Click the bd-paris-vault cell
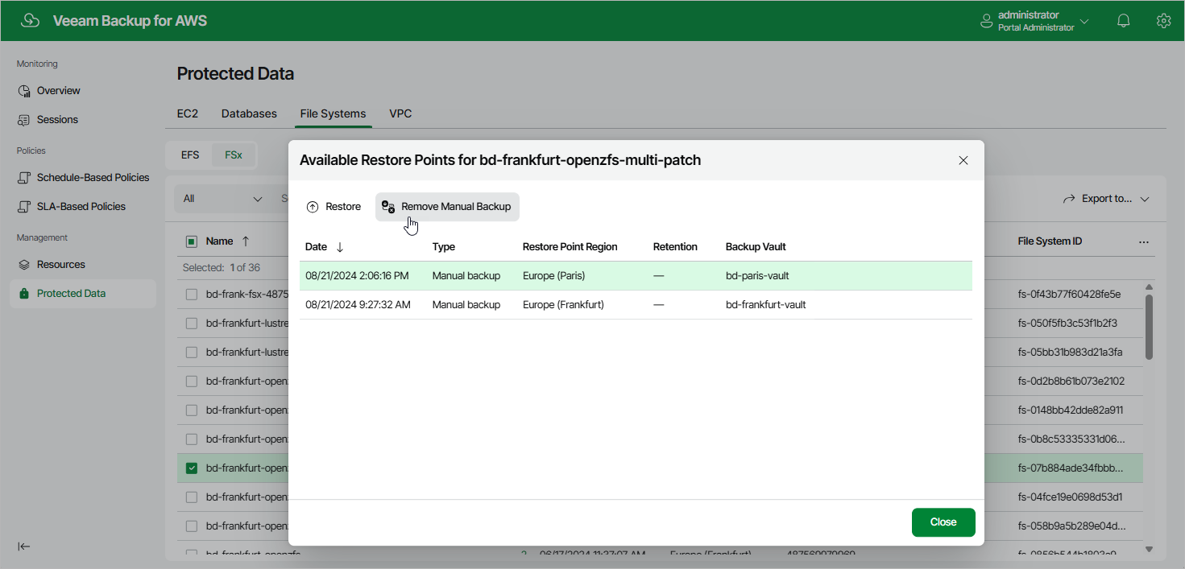The image size is (1185, 569). coord(757,276)
